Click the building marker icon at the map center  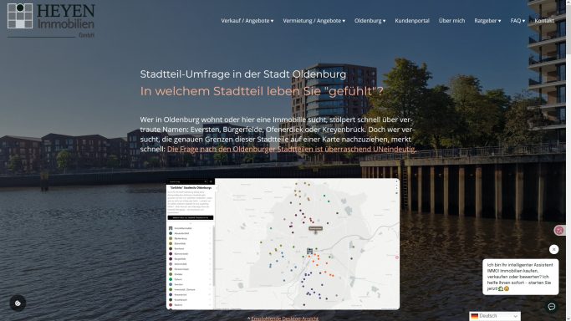pyautogui.click(x=309, y=251)
